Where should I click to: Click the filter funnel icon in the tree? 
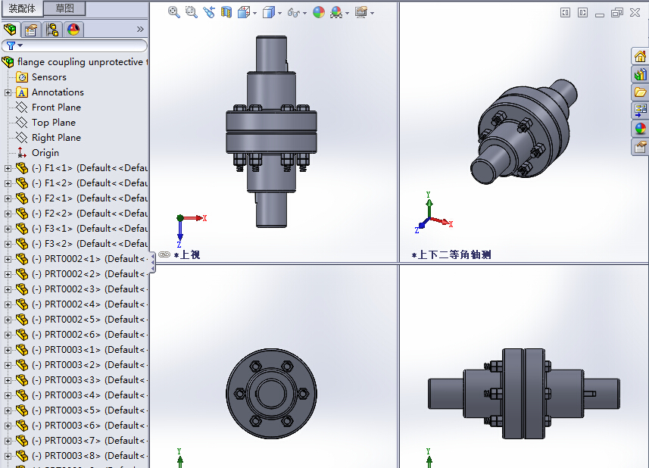pos(11,45)
